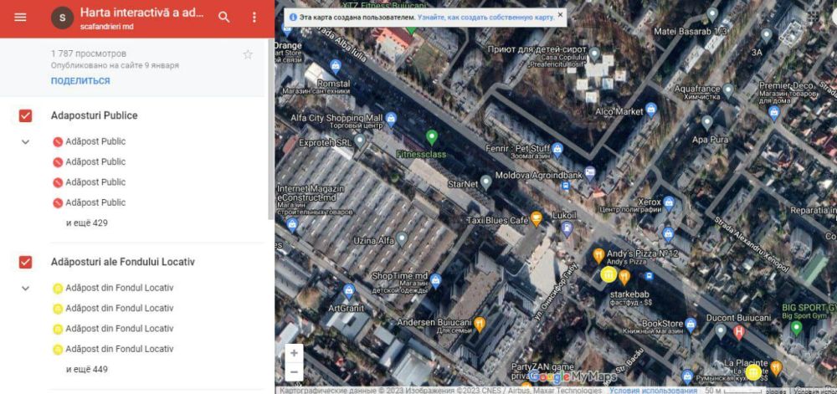Select first Adăpost din Fondul Locativ entry
This screenshot has width=837, height=394.
(119, 288)
